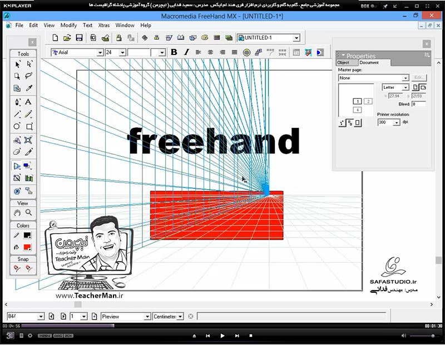
Task: Play the video in KMPlayer
Action: tap(222, 336)
